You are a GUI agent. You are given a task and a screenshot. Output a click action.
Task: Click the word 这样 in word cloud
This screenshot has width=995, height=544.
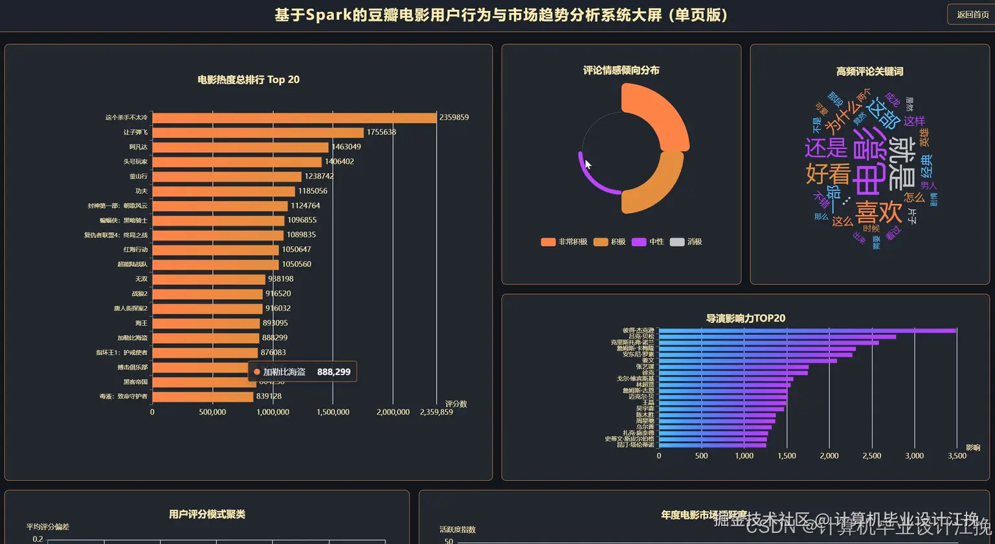(915, 121)
